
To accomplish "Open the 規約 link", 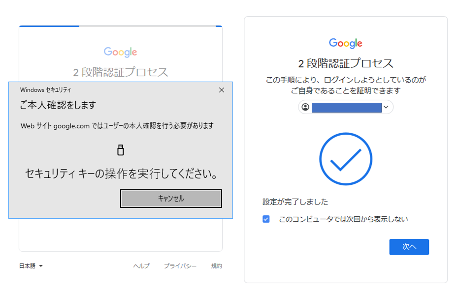I will pyautogui.click(x=216, y=266).
